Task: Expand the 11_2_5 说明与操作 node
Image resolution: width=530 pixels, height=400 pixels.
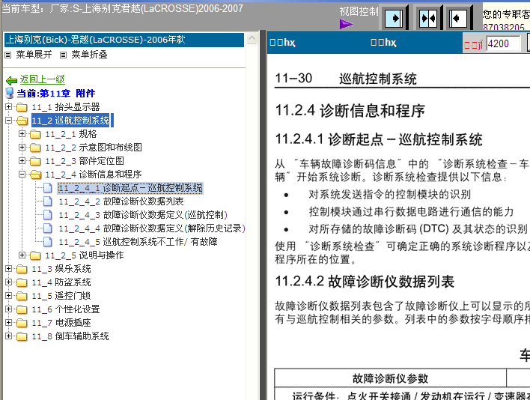Action: click(x=22, y=255)
